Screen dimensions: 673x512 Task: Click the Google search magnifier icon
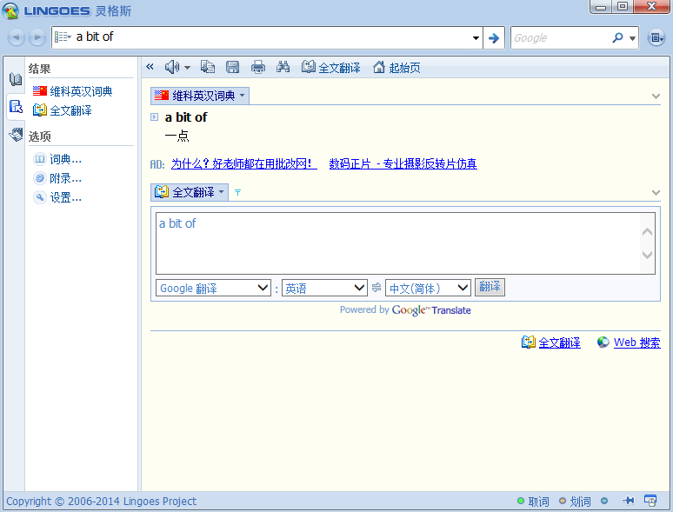[617, 37]
